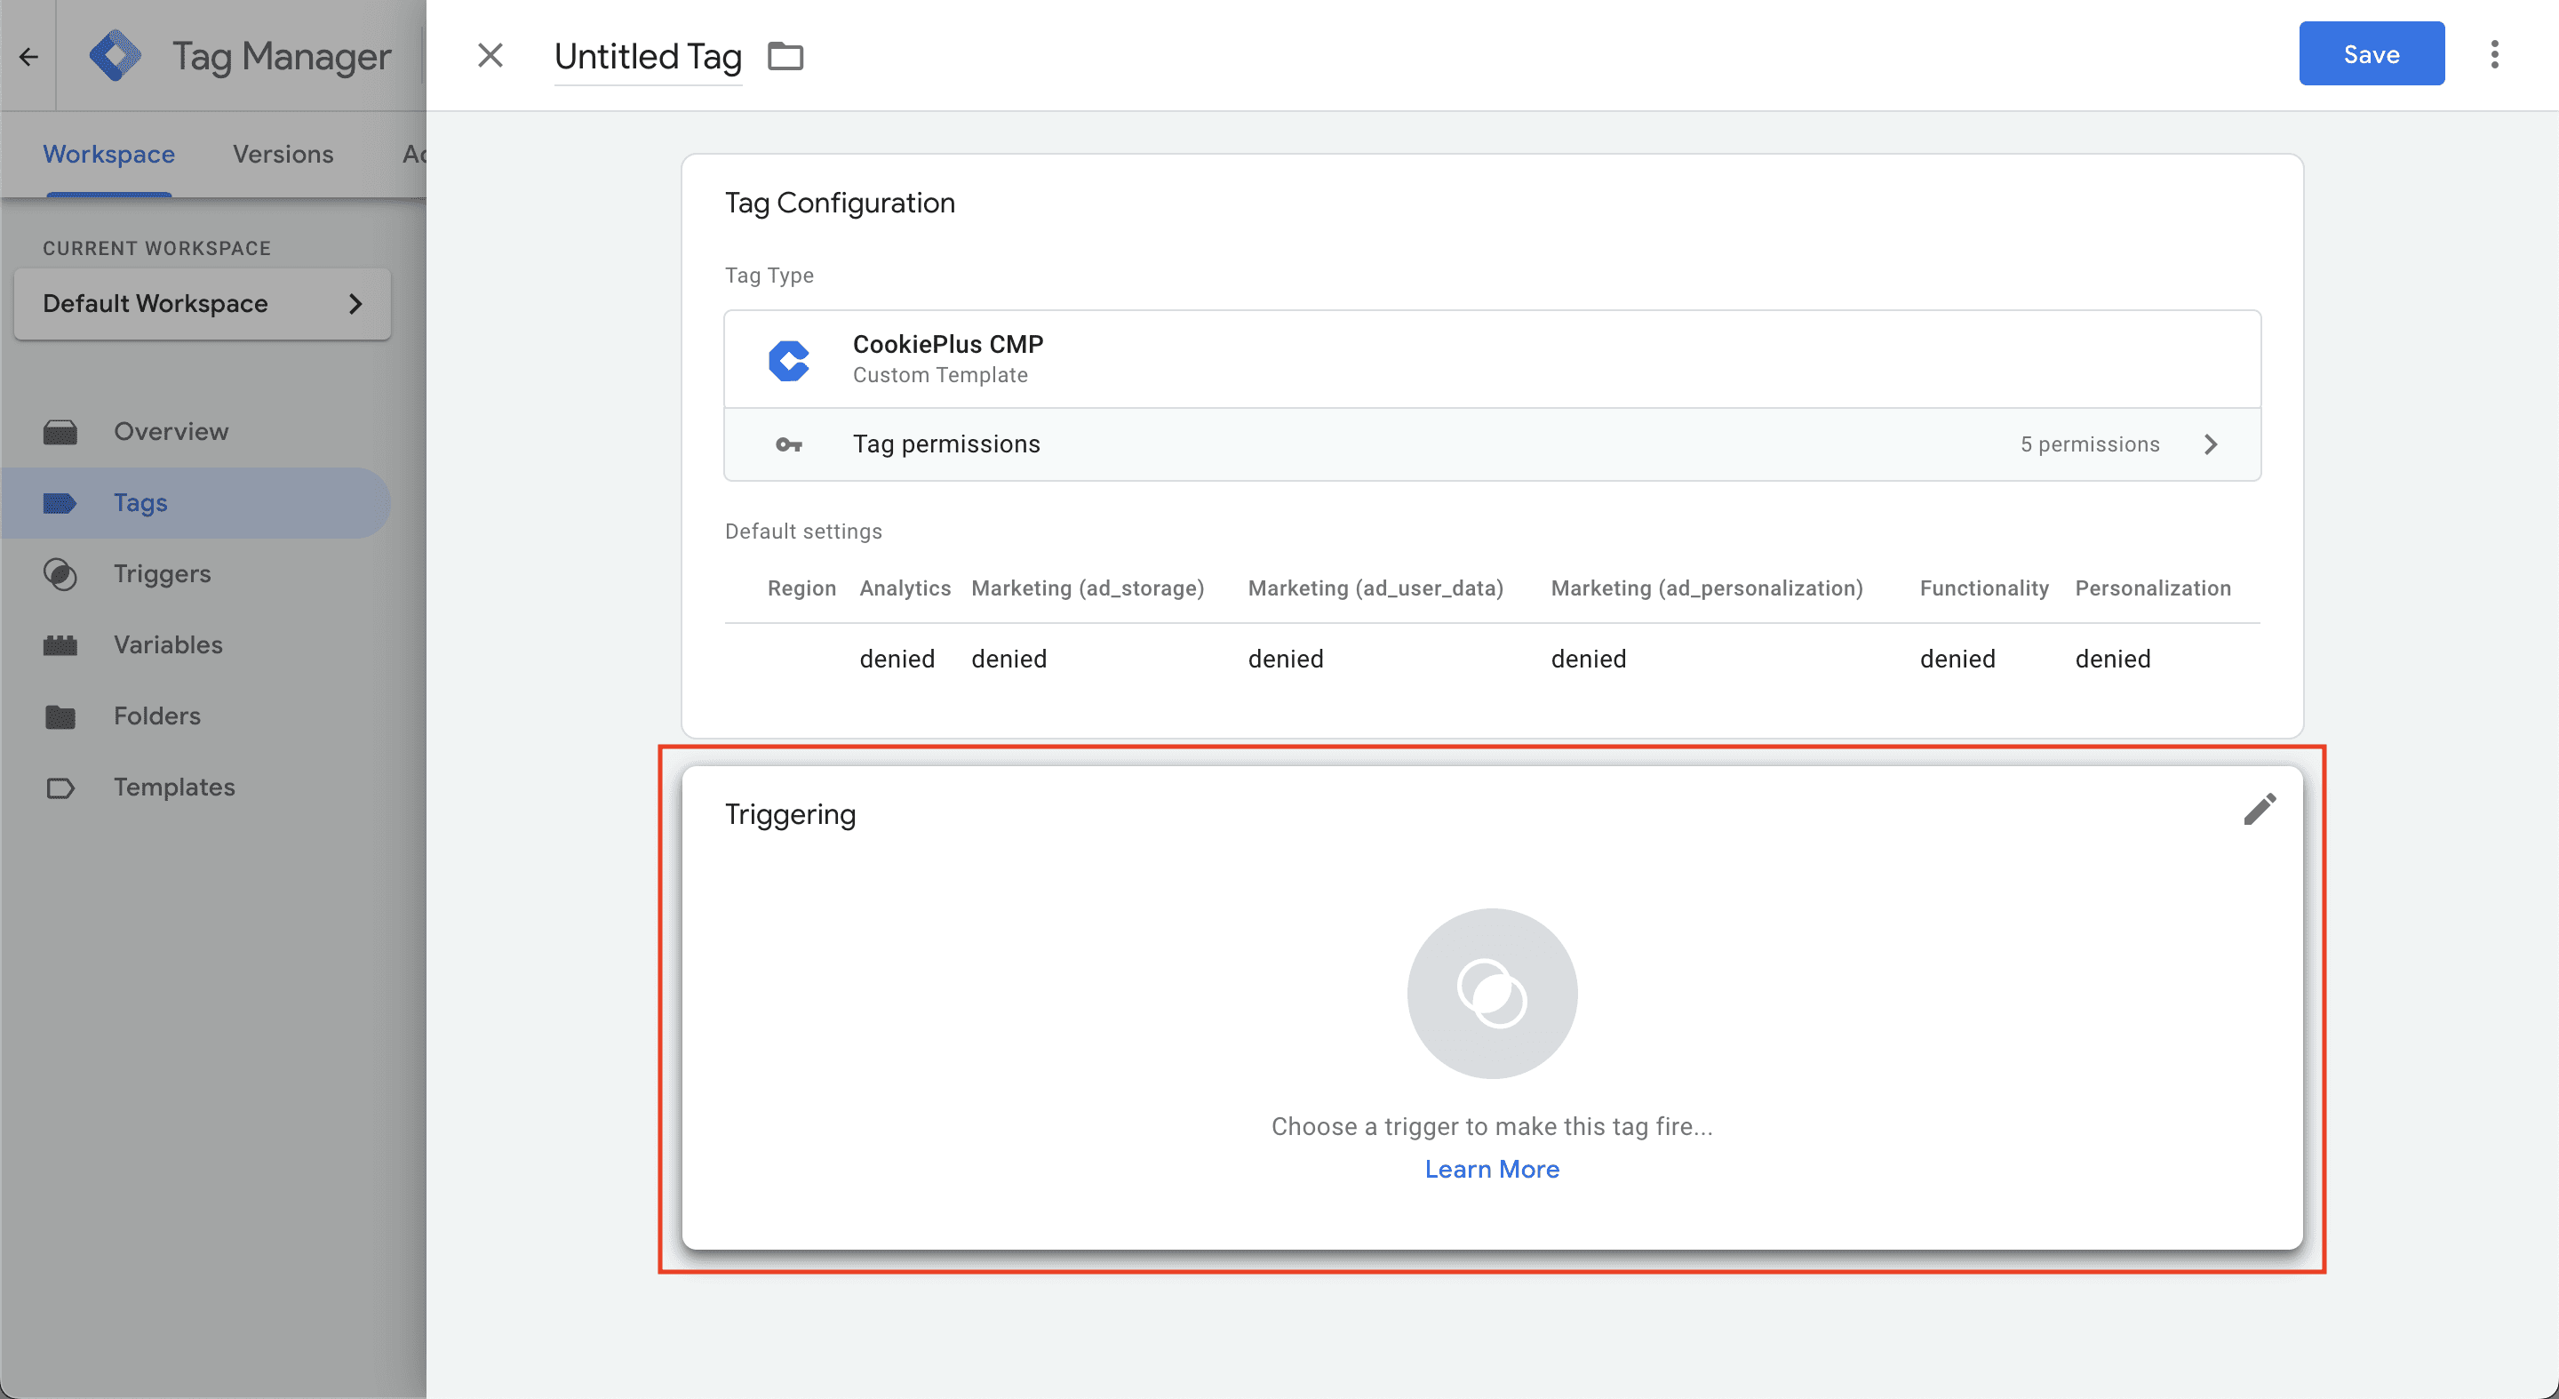Open the Default Workspace selector
This screenshot has height=1399, width=2559.
203,303
